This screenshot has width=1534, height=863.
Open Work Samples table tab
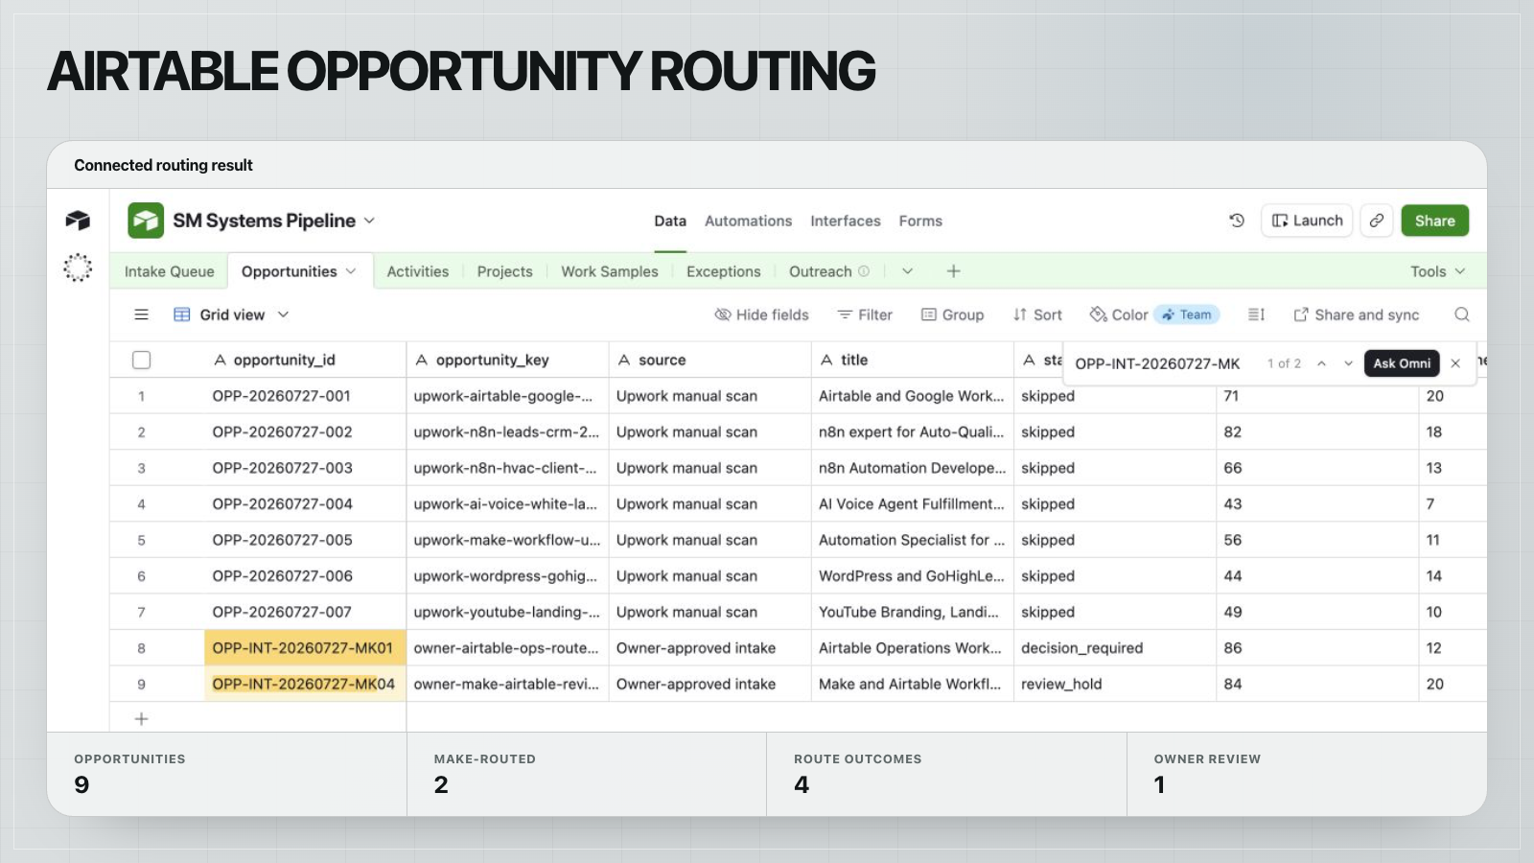pos(610,271)
